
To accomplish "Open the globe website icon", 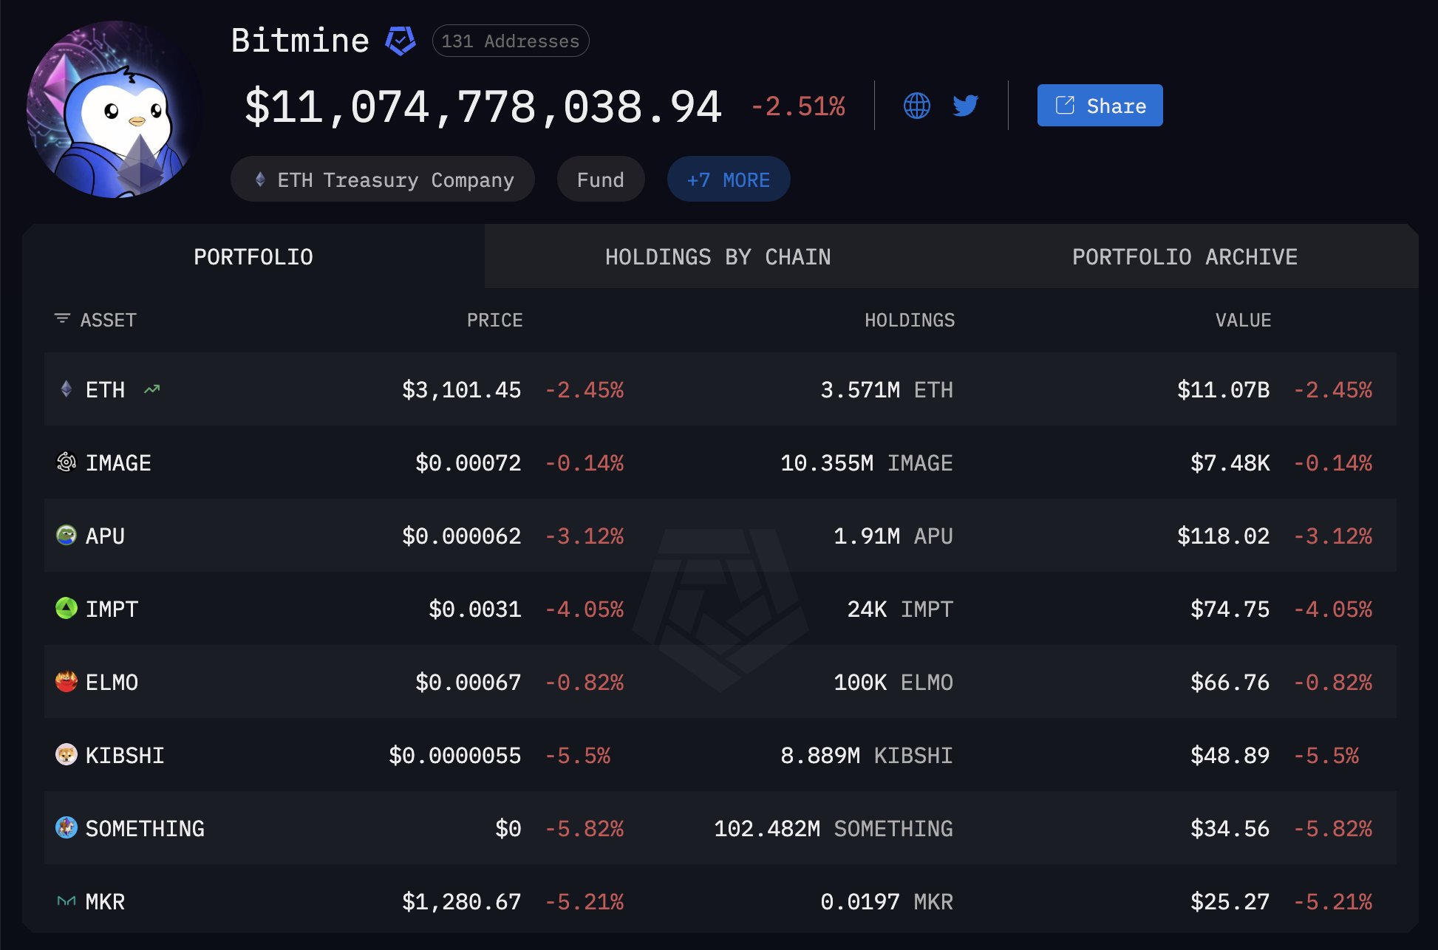I will 916,106.
